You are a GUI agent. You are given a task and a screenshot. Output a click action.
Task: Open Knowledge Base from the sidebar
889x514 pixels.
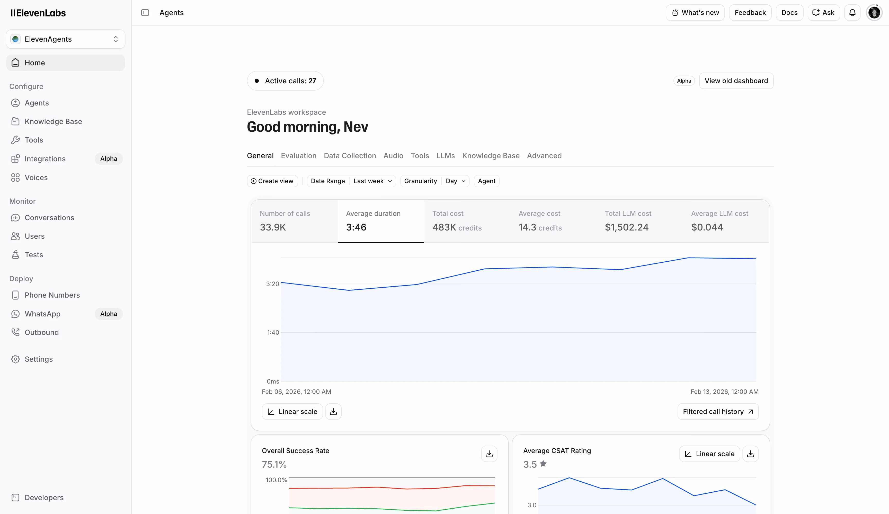[x=53, y=121]
